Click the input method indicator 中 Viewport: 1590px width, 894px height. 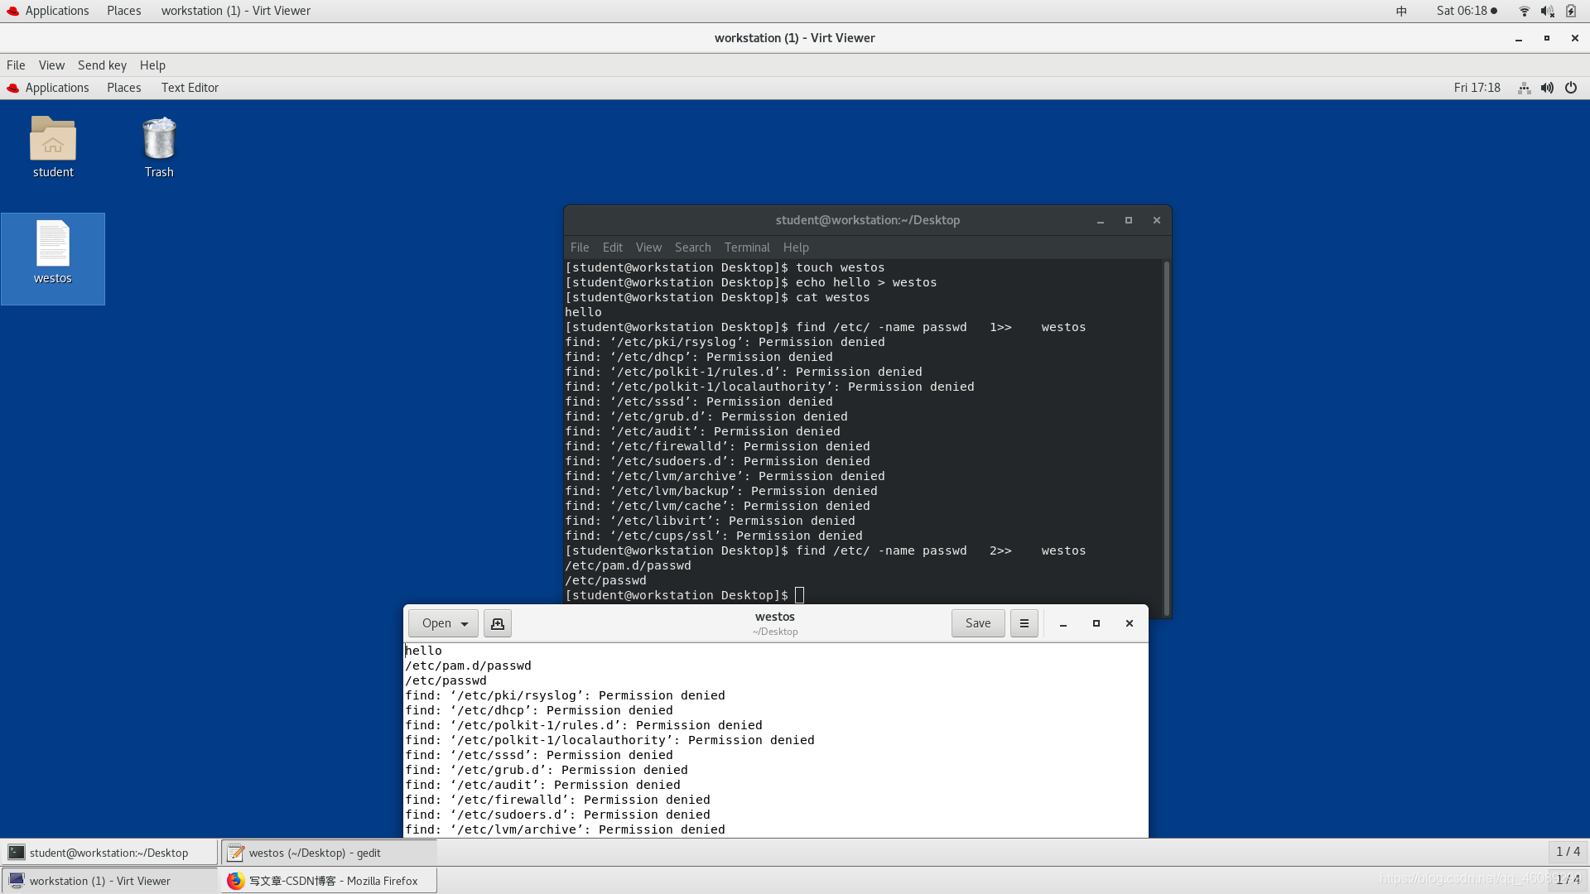coord(1401,11)
